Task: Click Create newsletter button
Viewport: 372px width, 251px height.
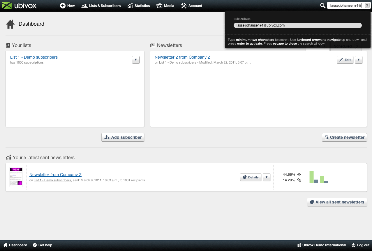Action: [x=344, y=137]
